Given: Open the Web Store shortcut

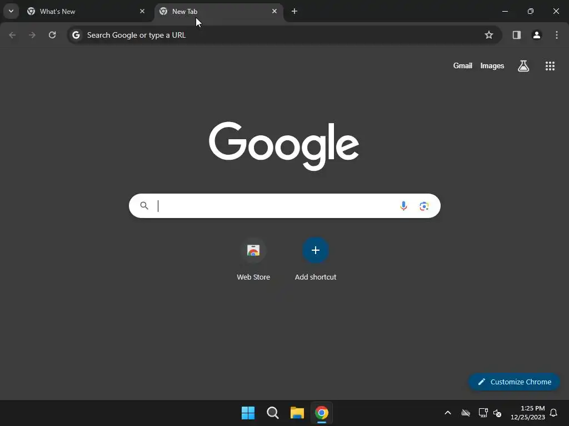Looking at the screenshot, I should point(253,260).
